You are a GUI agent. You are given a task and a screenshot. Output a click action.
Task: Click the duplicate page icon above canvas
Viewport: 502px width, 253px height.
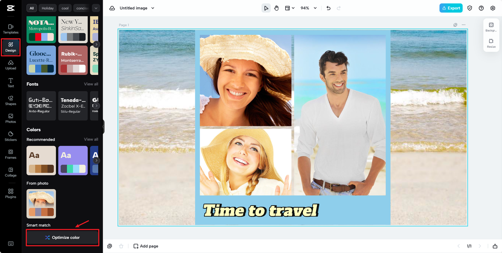click(455, 25)
